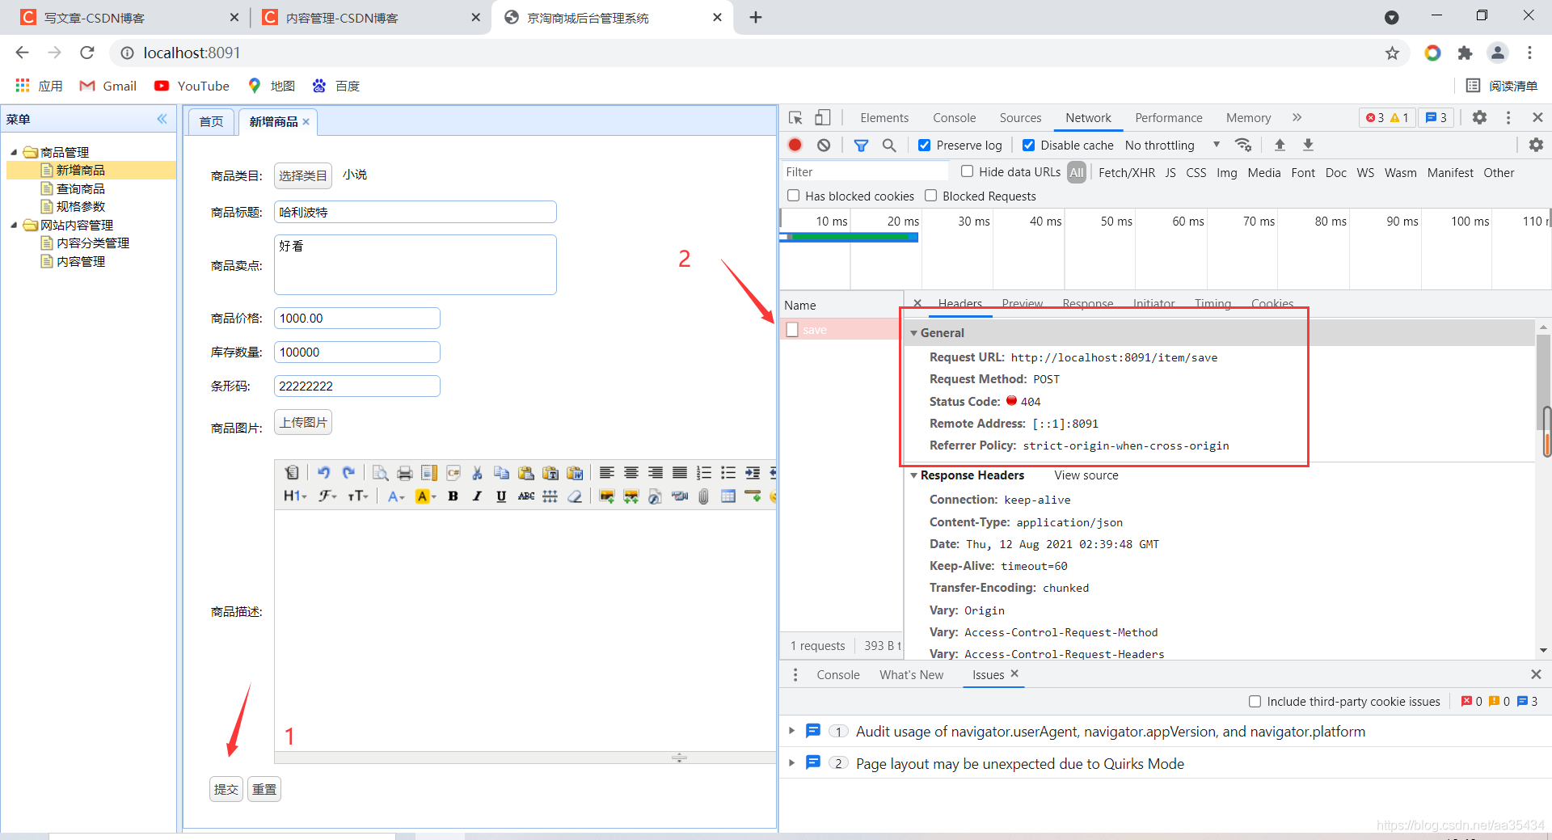The height and width of the screenshot is (840, 1552).
Task: Toggle the device toolbar icon in DevTools
Action: pyautogui.click(x=822, y=118)
